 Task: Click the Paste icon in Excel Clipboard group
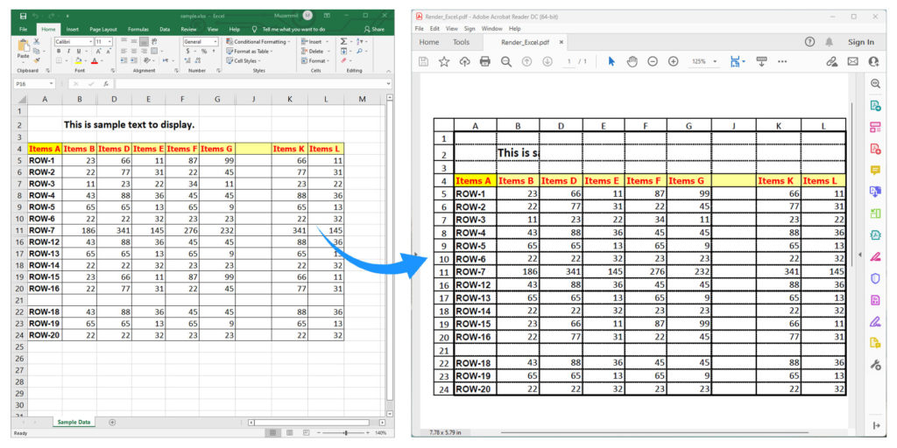tap(24, 48)
